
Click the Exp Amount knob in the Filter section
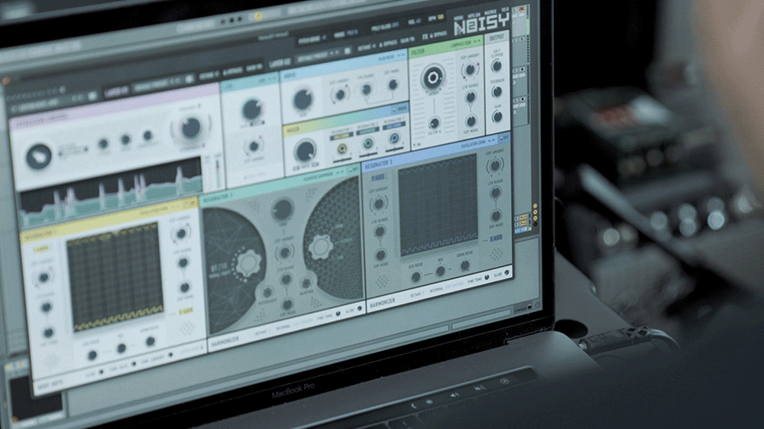point(469,70)
